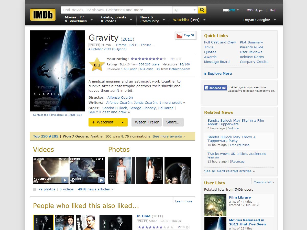
Task: Open director Alfonso Cuarón's page
Action: [120, 98]
